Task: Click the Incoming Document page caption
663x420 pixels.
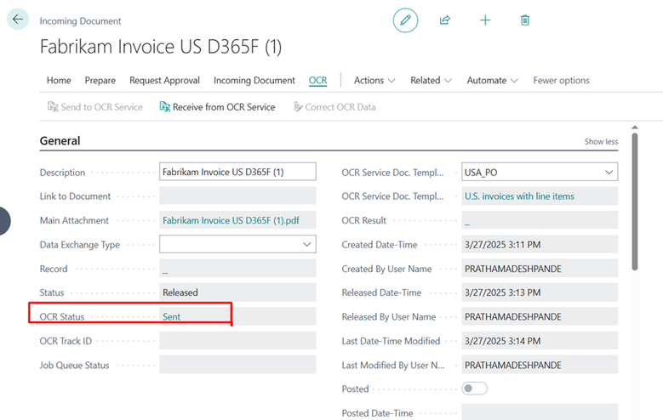Action: tap(80, 21)
